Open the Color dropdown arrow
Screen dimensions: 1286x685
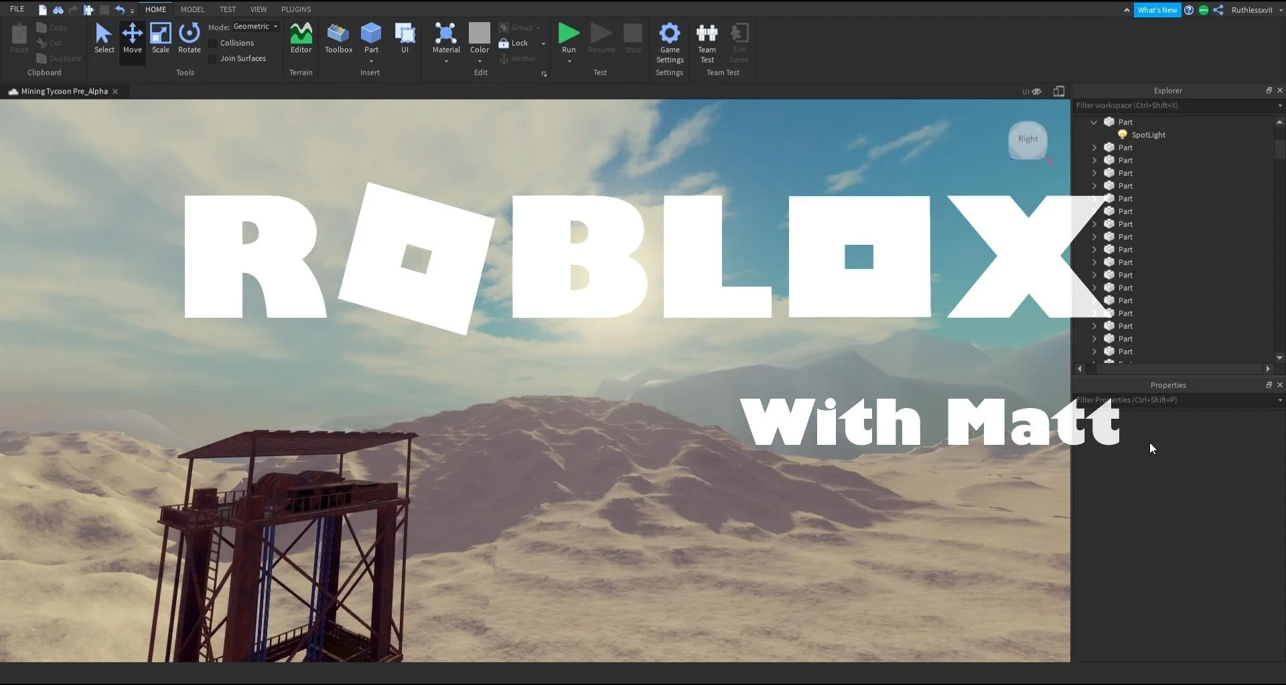point(480,61)
